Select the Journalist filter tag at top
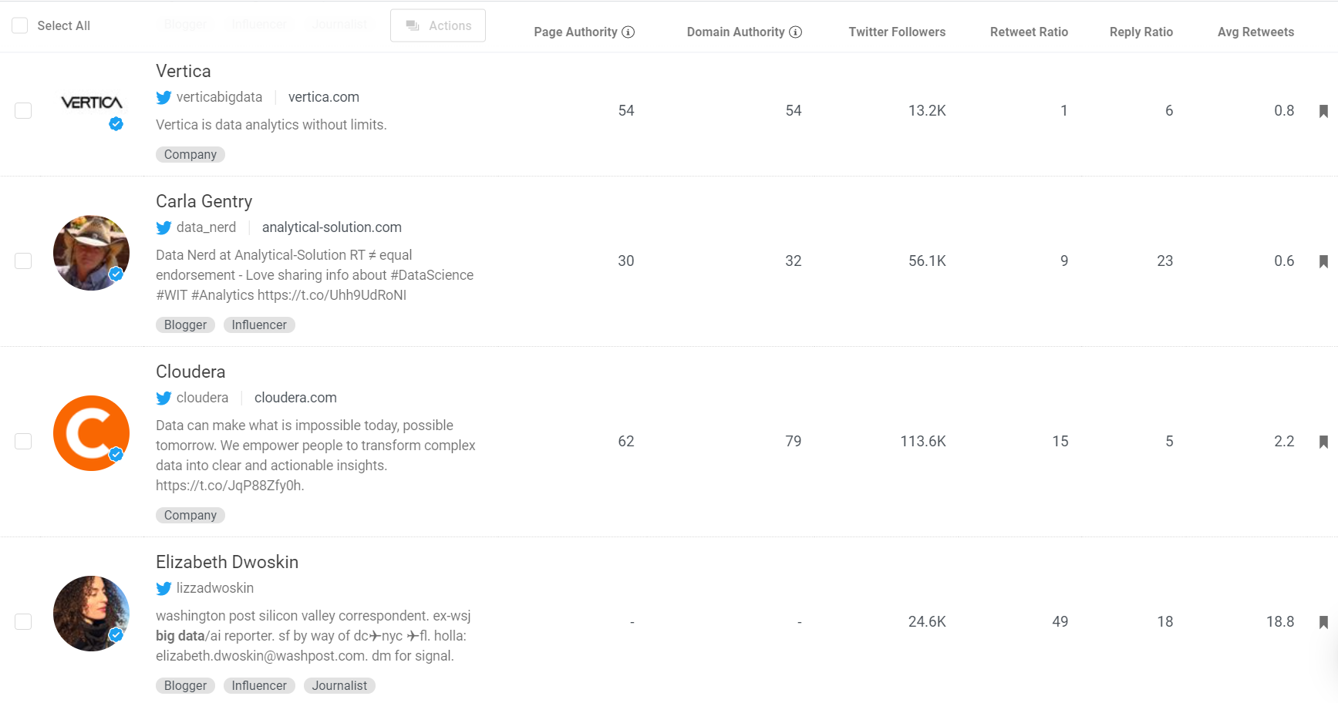This screenshot has height=703, width=1338. pyautogui.click(x=339, y=23)
